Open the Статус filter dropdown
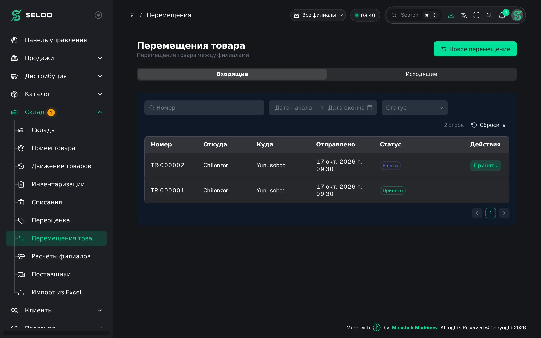This screenshot has height=338, width=541. click(x=415, y=108)
